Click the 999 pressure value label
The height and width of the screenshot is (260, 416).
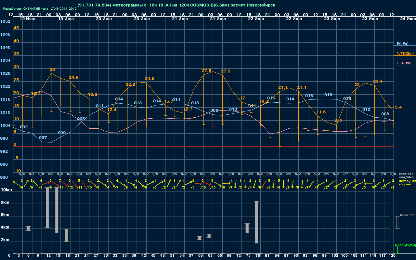coord(62,133)
